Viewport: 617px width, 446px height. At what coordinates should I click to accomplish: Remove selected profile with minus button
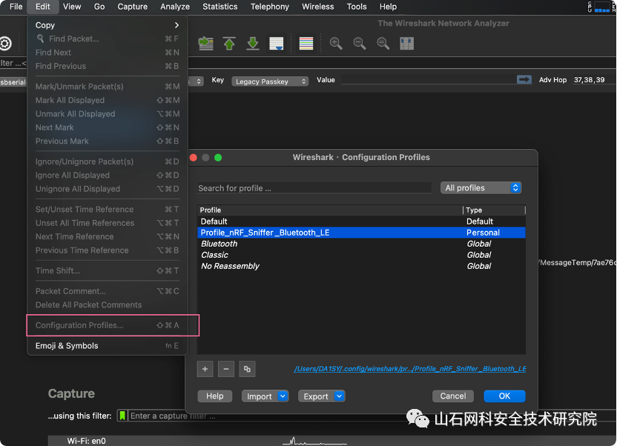(x=226, y=369)
